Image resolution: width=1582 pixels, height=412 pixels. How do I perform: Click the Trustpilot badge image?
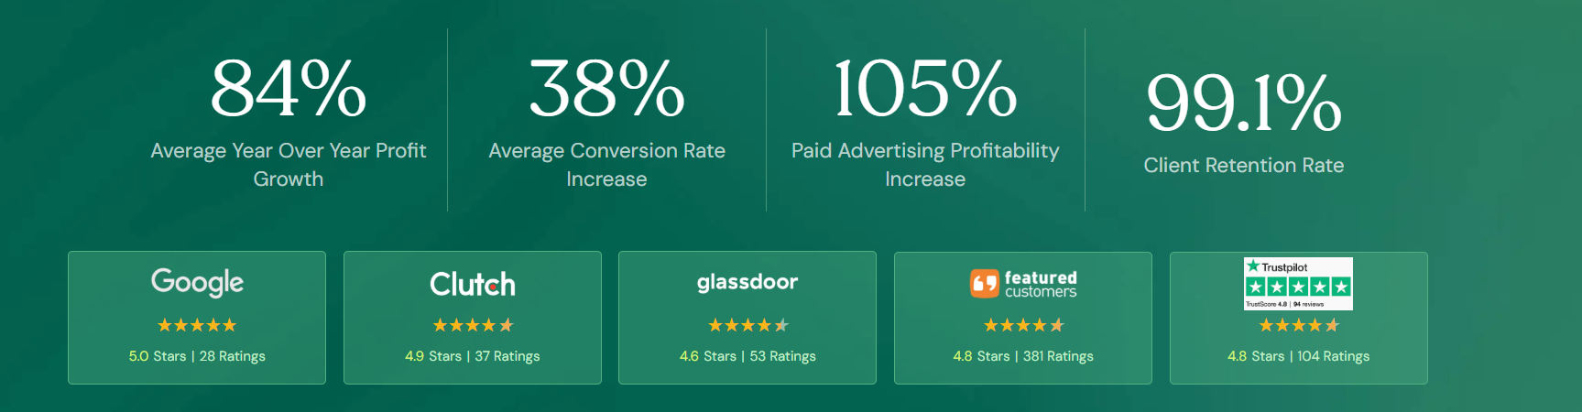click(1298, 284)
